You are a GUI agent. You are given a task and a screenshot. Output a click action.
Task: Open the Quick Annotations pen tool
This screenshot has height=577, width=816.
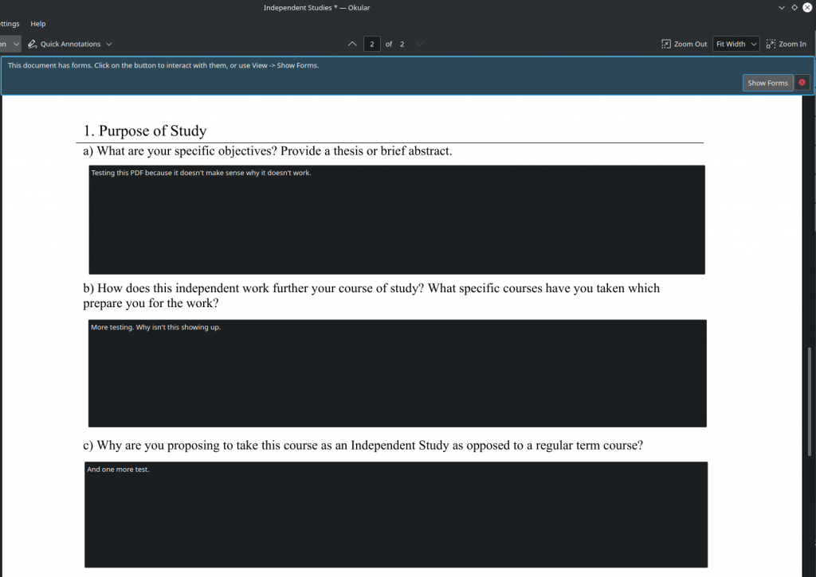[x=64, y=45]
